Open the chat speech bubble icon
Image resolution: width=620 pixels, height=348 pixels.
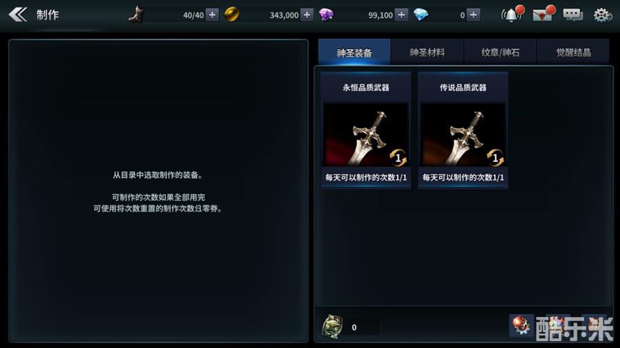coord(572,15)
